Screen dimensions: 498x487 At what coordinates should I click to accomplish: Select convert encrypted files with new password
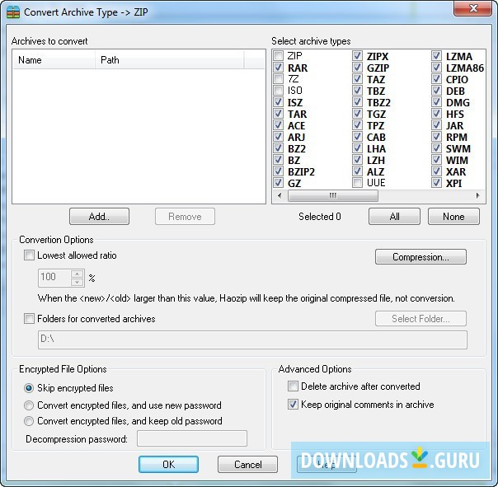click(29, 405)
